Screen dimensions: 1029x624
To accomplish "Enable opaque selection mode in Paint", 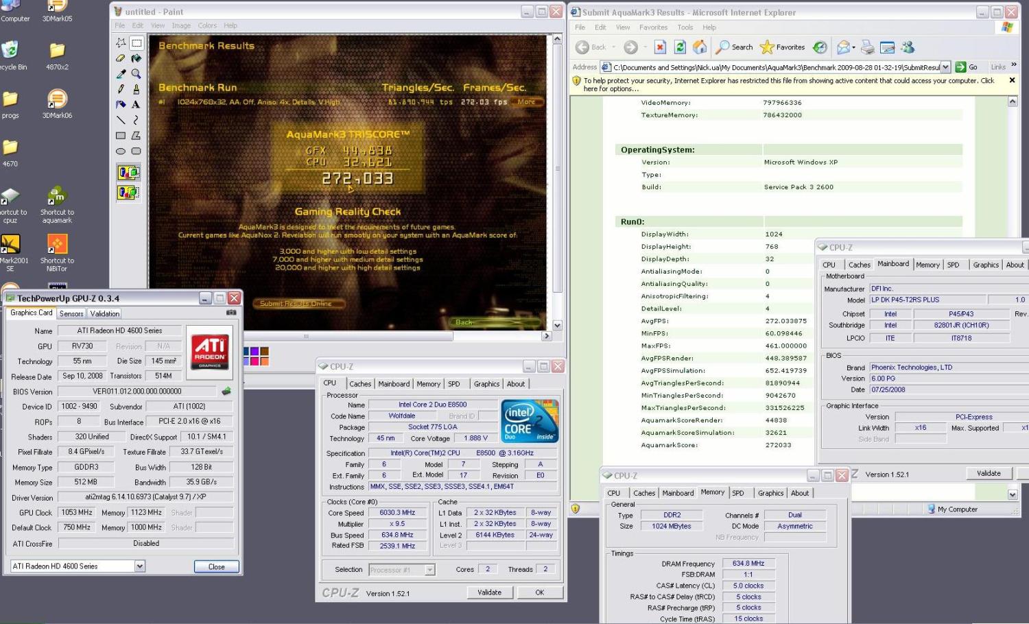I will tap(128, 172).
